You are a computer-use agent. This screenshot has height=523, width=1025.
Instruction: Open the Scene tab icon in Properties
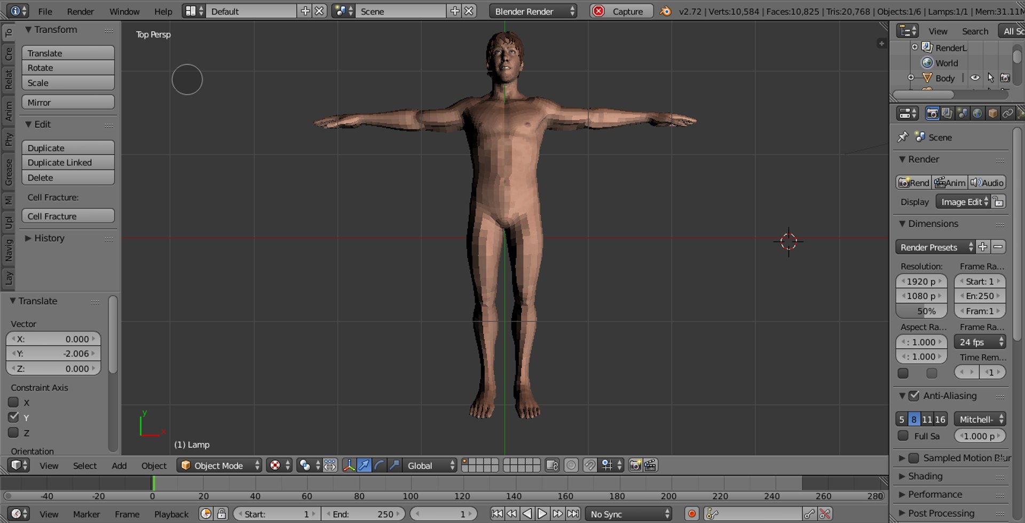(962, 114)
